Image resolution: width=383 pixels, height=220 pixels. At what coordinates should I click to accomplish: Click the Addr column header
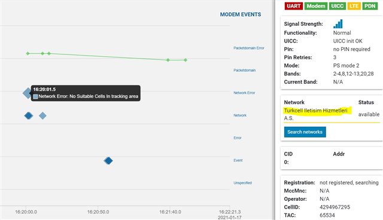tap(339, 154)
